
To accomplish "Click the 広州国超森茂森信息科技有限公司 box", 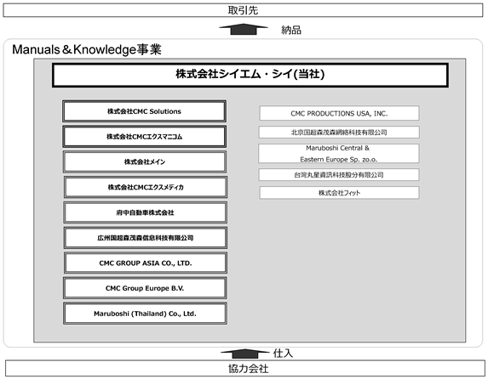I will click(146, 238).
